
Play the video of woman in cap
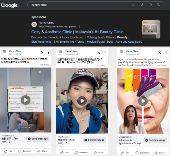[82, 101]
